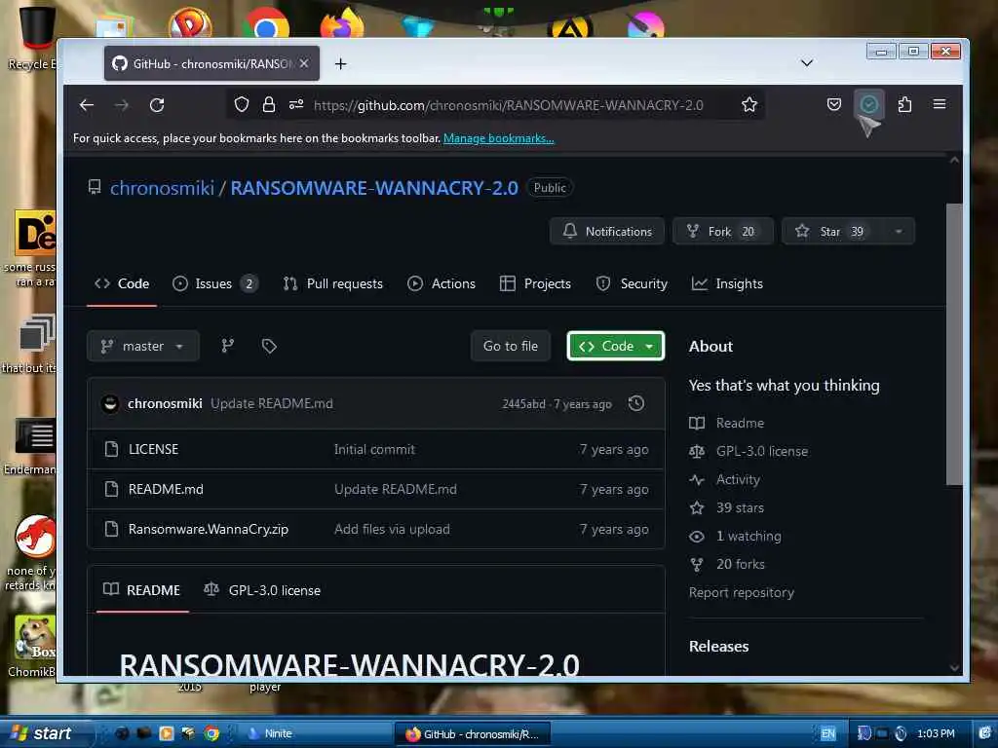
Task: Open the Releases heading link
Action: pyautogui.click(x=718, y=647)
